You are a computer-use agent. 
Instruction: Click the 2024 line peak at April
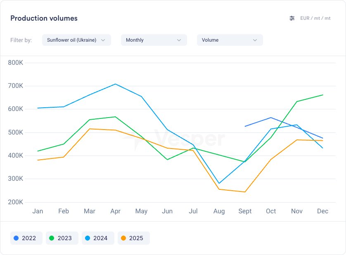coord(116,84)
